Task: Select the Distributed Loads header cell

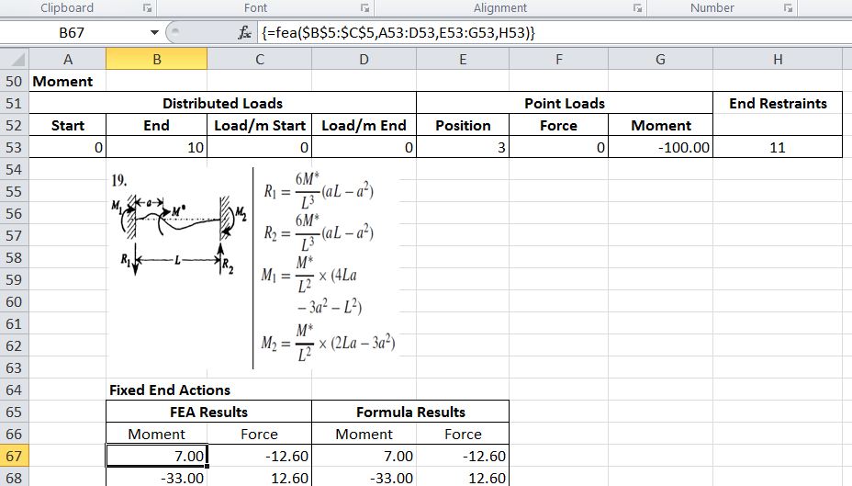Action: (222, 103)
